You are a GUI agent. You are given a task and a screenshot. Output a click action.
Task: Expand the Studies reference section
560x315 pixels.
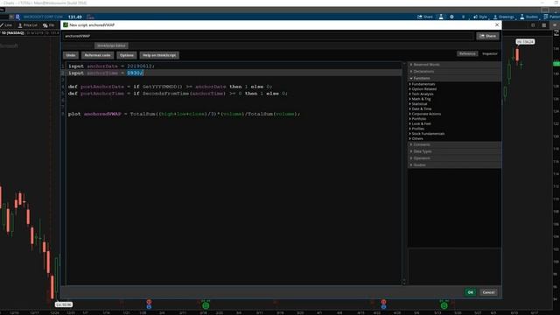click(x=454, y=165)
